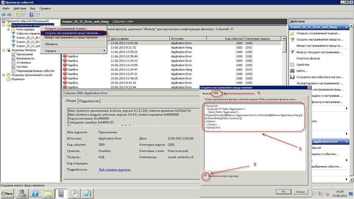Open PowerShell from the taskbar
Screen dimensions: 354x199
coord(35,194)
